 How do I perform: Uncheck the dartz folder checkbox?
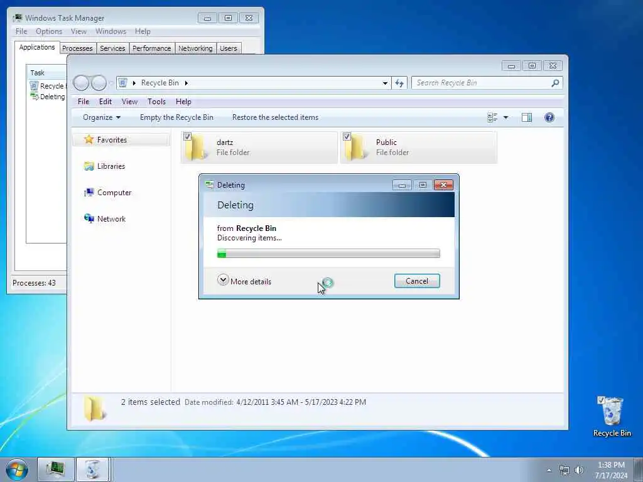(187, 136)
